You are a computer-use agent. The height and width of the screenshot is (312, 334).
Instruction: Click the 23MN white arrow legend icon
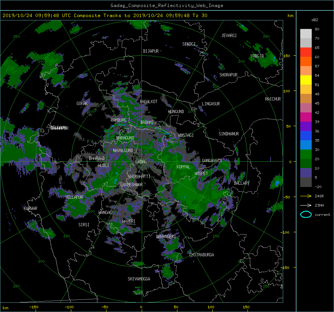tap(306, 205)
